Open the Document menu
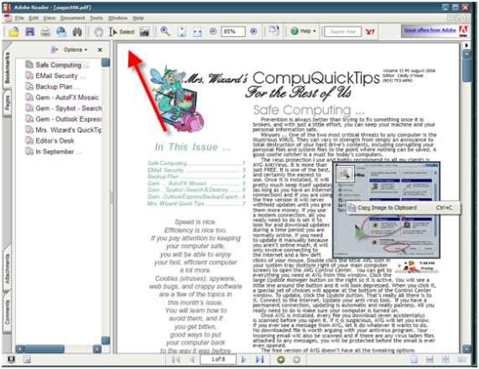Viewport: 479px width, 369px height. [72, 18]
